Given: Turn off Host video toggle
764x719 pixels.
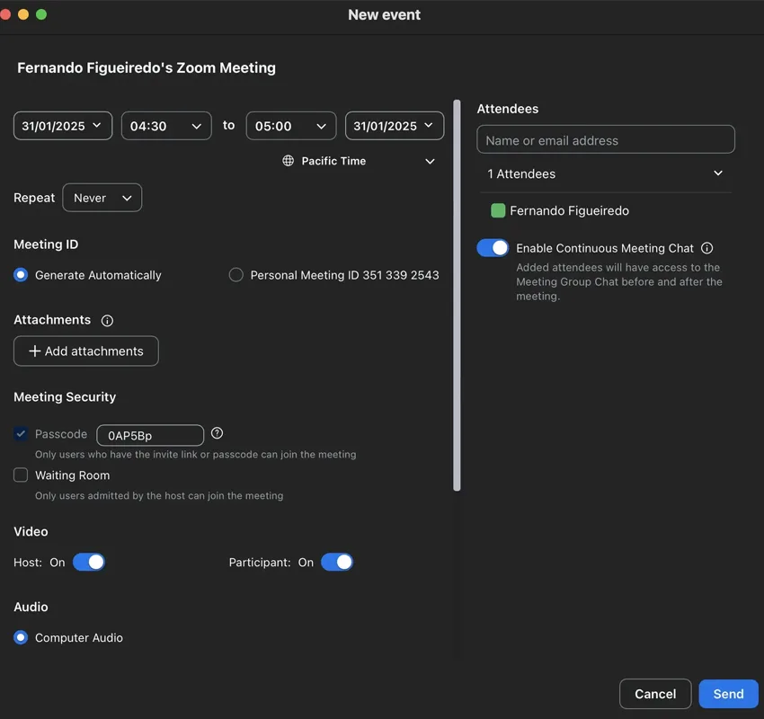Looking at the screenshot, I should (89, 562).
